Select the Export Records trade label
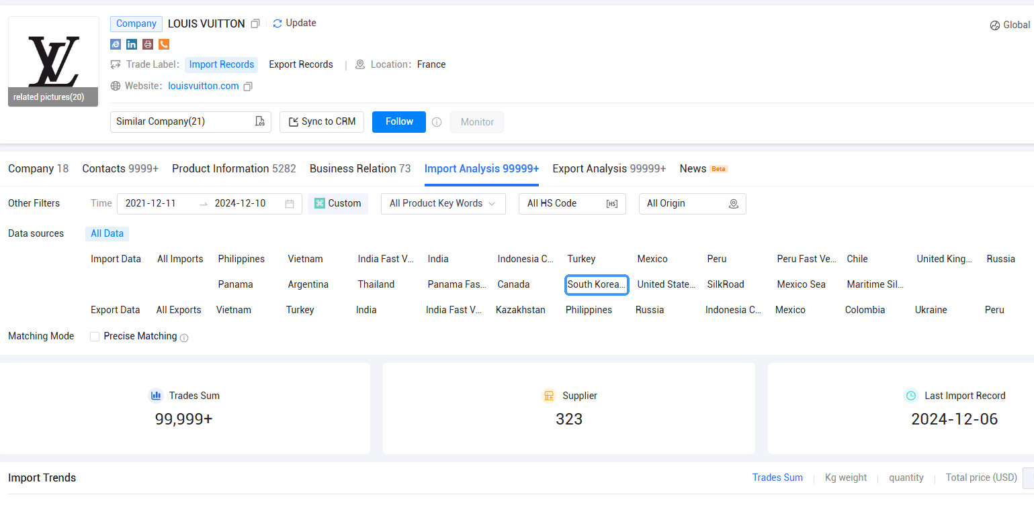 point(301,65)
